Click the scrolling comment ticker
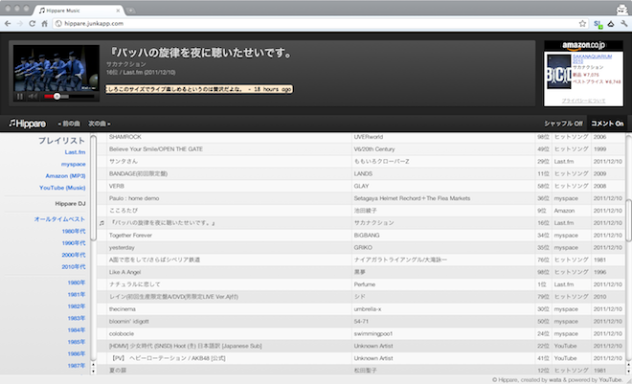Viewport: 632px width, 384px height. coord(199,89)
